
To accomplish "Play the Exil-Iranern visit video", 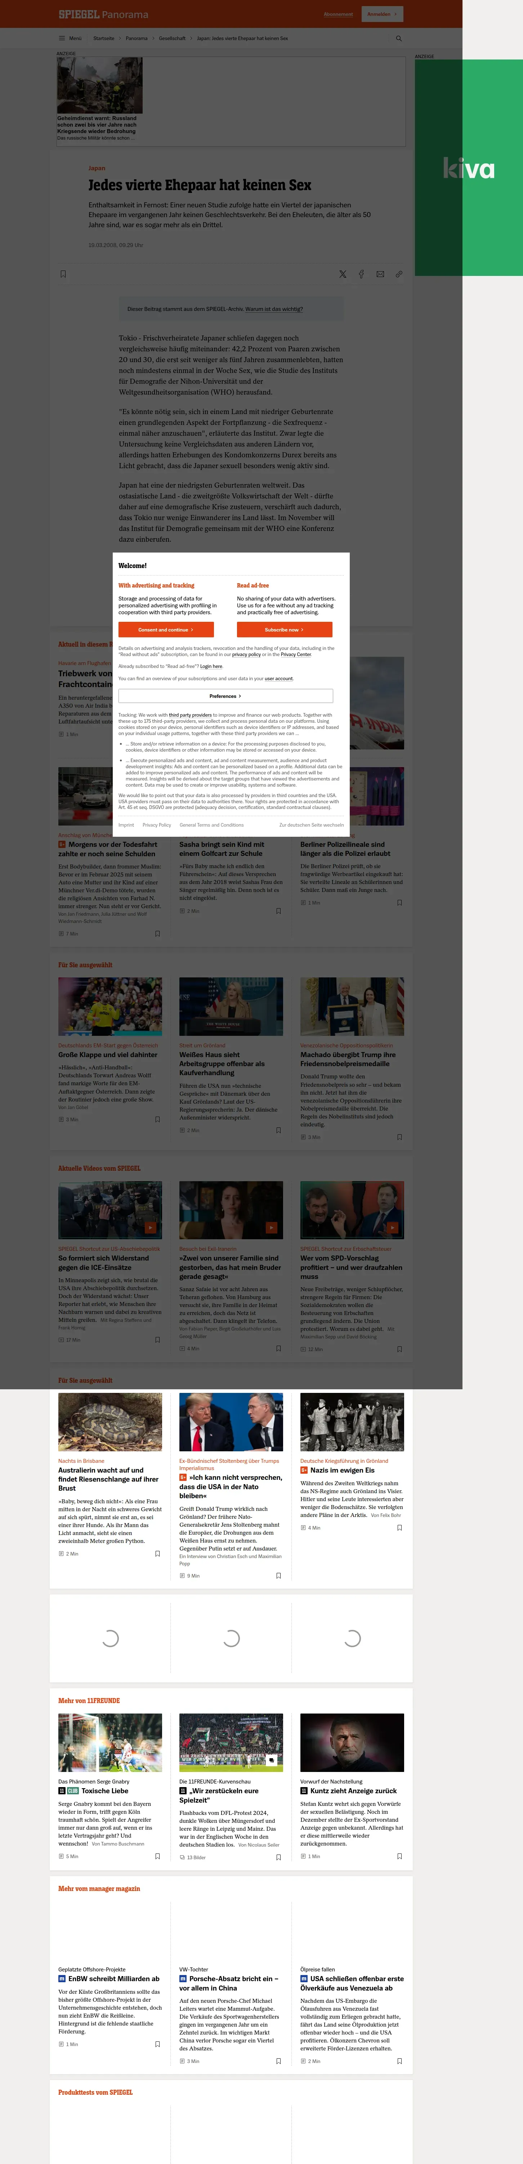I will (x=271, y=1227).
